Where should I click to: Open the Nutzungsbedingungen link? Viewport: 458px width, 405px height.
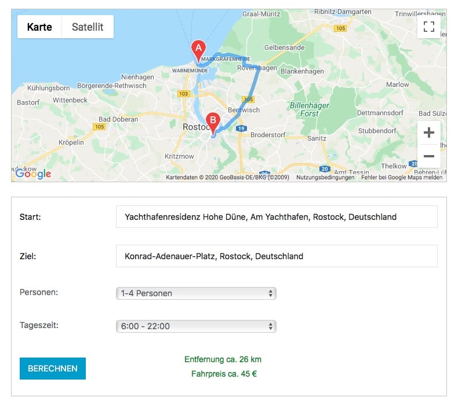click(x=325, y=178)
